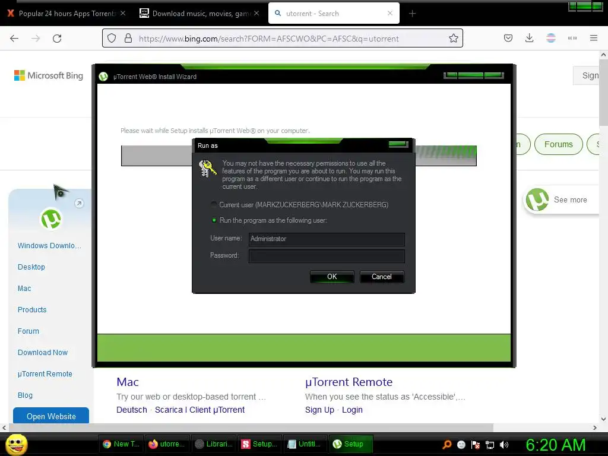Click the Open Website button
The height and width of the screenshot is (456, 608).
(x=51, y=416)
